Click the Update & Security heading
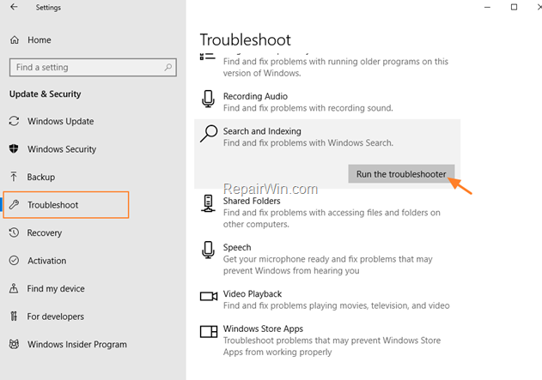542x380 pixels. (x=46, y=93)
